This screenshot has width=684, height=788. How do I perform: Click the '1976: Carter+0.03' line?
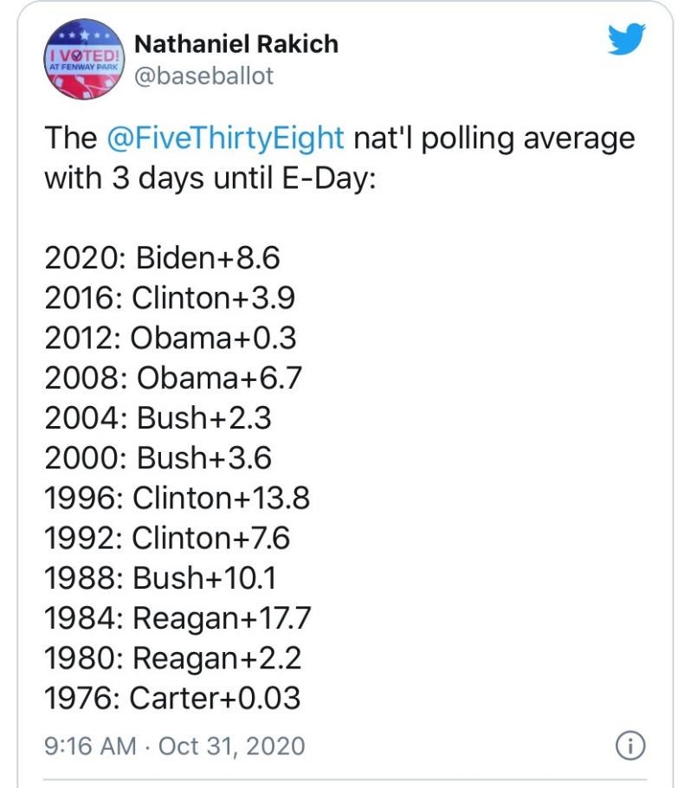coord(172,698)
